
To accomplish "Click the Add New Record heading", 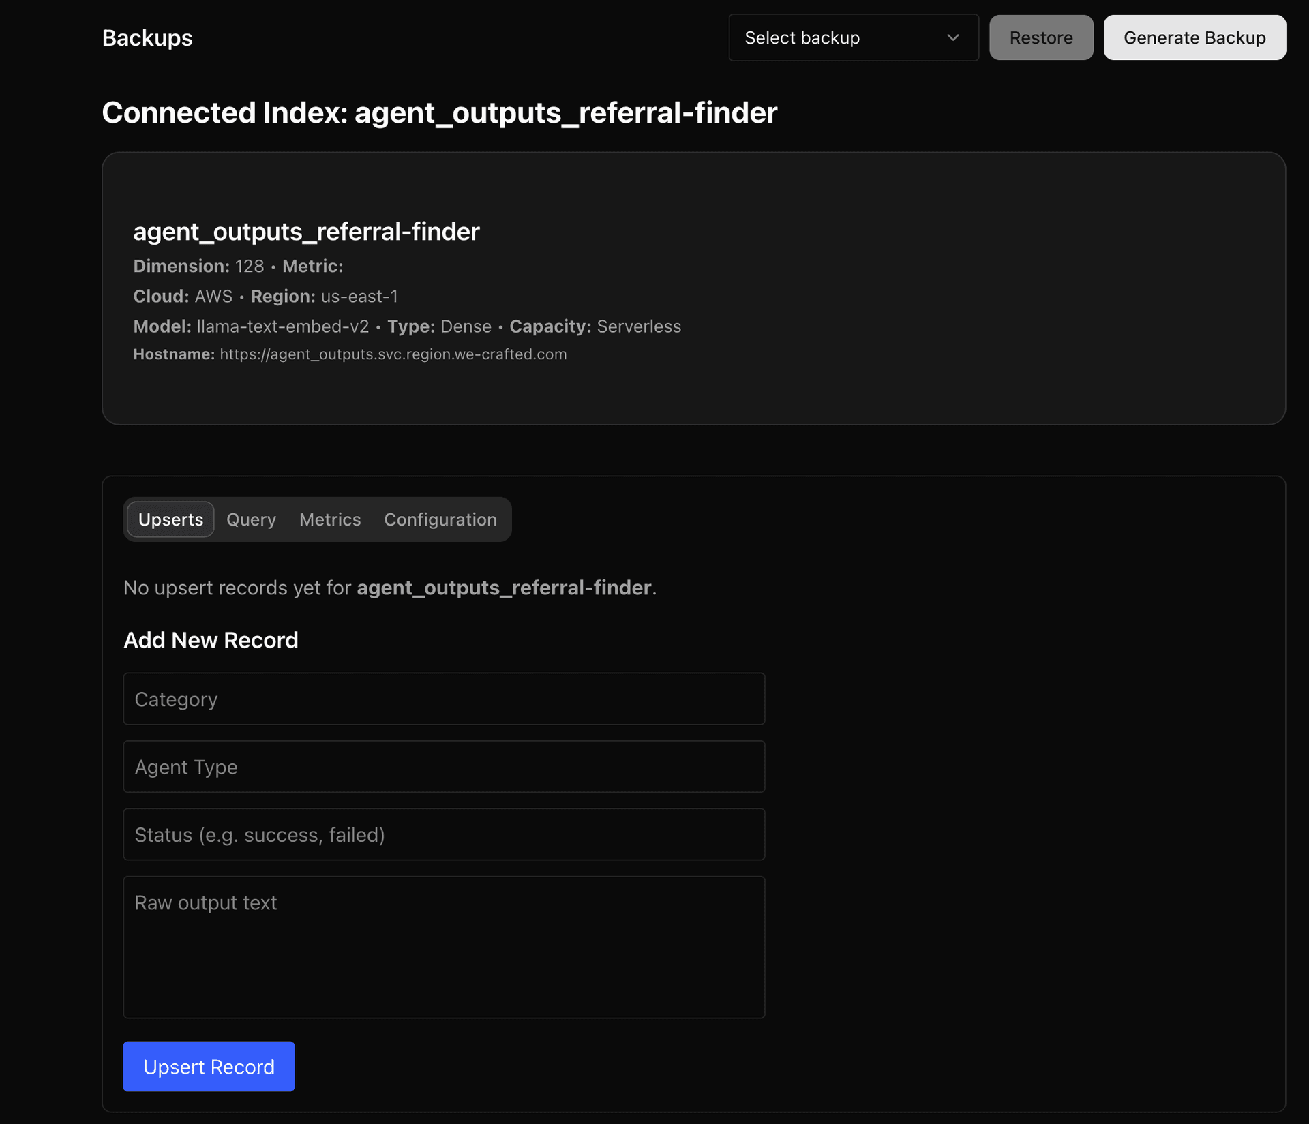I will [x=211, y=640].
